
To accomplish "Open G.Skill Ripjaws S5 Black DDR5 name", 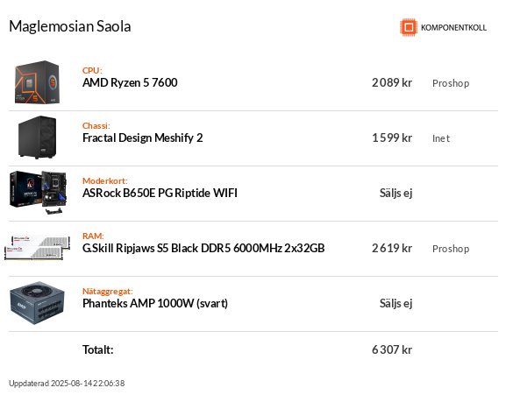I will (203, 248).
